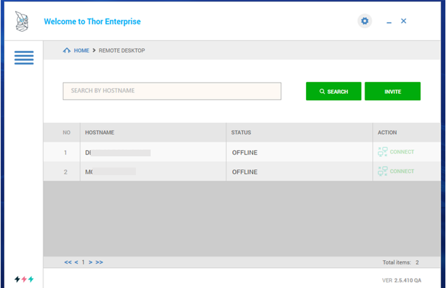Viewport: 447px width, 288px height.
Task: Click the home breadcrumb icon
Action: point(67,51)
